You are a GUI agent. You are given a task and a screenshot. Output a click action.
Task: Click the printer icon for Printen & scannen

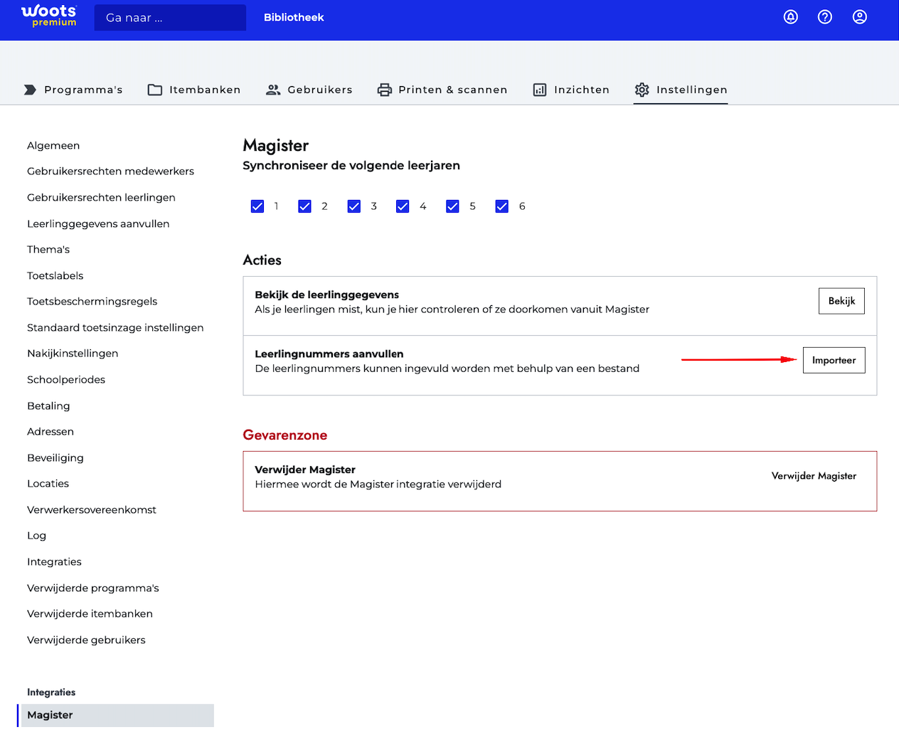tap(385, 90)
